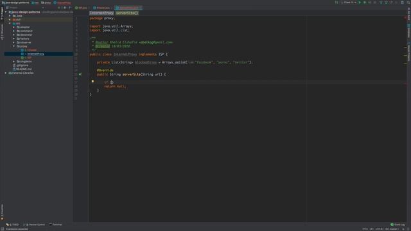
Task: Click the intention lightbulb in the gutter
Action: (x=92, y=81)
